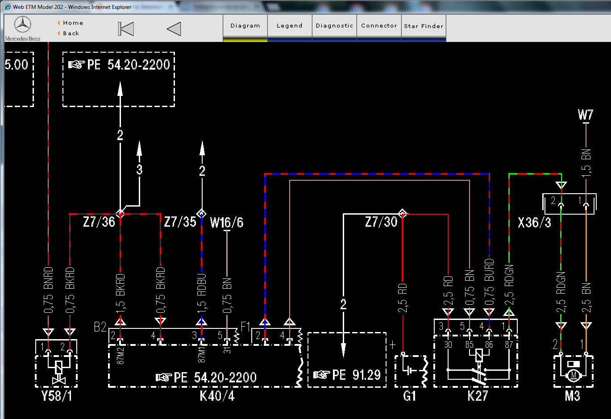Jump to first page arrow icon
The height and width of the screenshot is (419, 611).
click(x=126, y=29)
